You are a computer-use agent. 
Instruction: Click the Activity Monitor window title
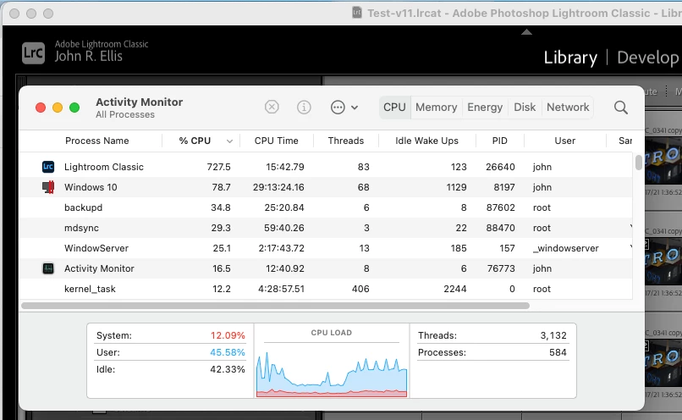point(139,102)
